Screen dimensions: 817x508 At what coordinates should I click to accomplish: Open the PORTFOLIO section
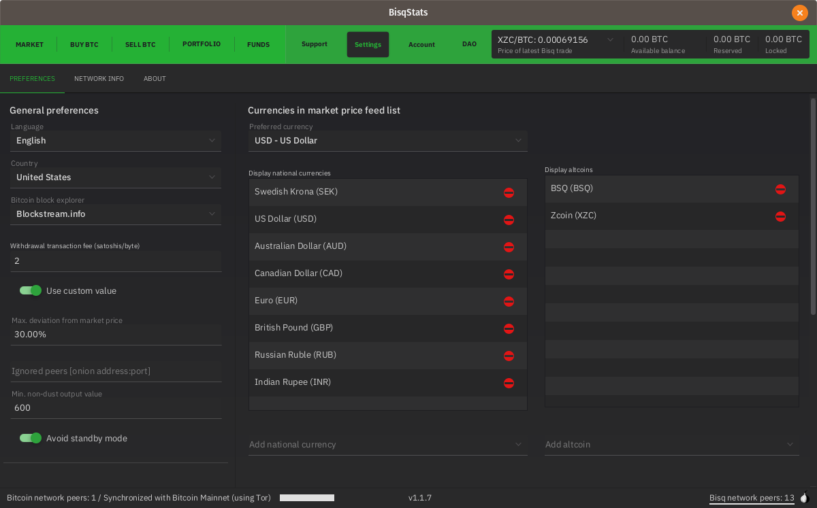coord(202,44)
